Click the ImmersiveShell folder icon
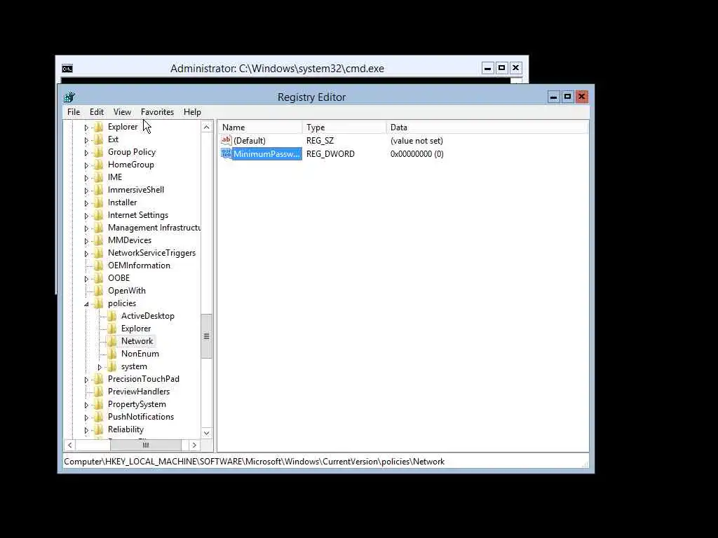The image size is (718, 538). (x=98, y=190)
